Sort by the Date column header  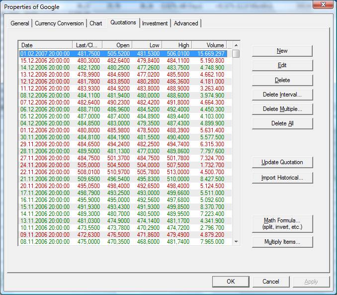45,45
